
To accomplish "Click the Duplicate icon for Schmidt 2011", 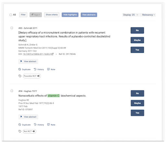I will coord(19,69).
